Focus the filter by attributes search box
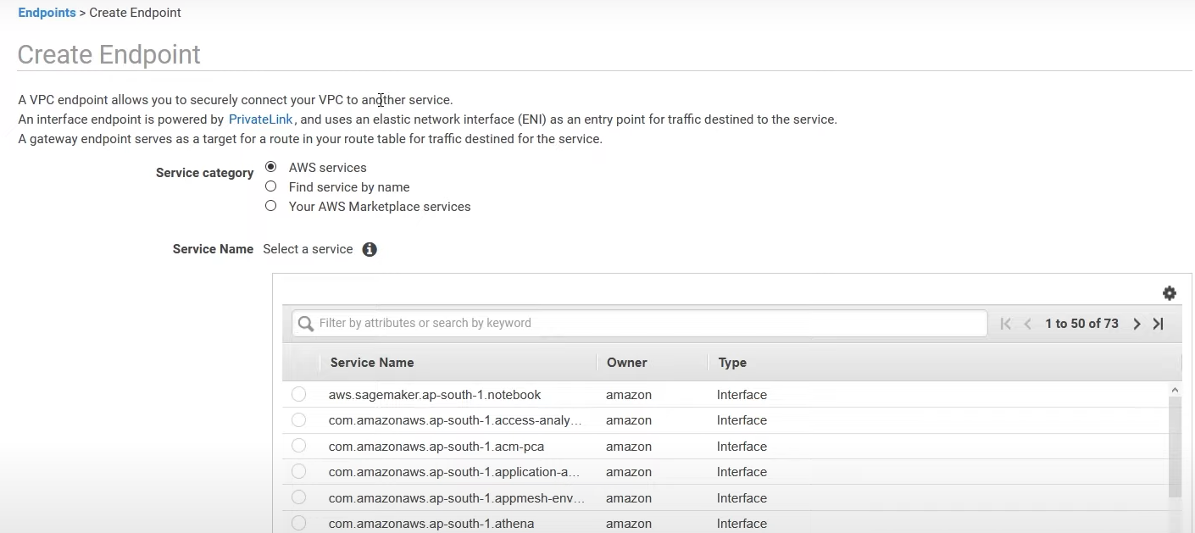The width and height of the screenshot is (1195, 533). (640, 323)
